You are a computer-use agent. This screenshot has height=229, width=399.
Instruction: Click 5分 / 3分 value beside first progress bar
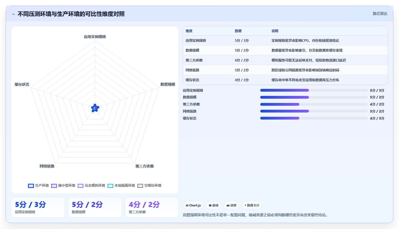point(377,90)
